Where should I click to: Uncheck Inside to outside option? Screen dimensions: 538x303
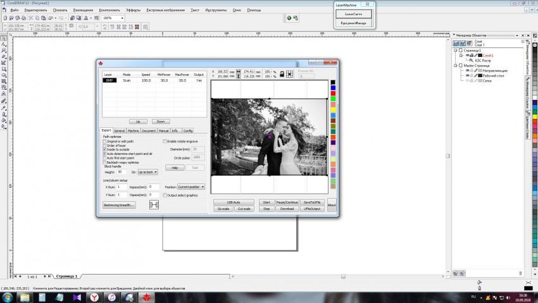[x=104, y=149]
